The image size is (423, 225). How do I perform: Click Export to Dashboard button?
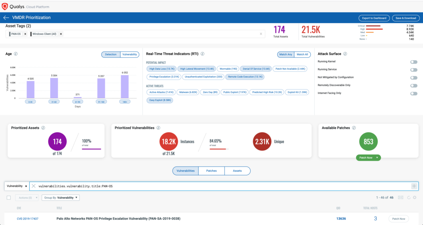point(374,18)
